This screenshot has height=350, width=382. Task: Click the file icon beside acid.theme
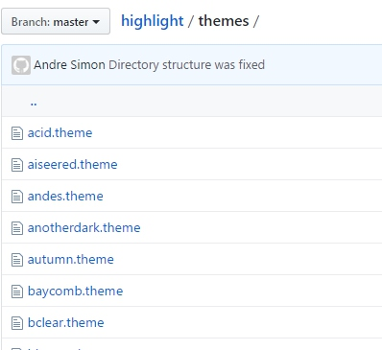coord(17,133)
